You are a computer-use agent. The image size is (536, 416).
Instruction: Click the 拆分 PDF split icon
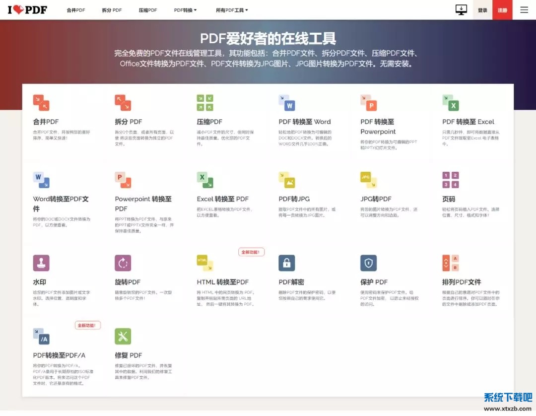[123, 103]
